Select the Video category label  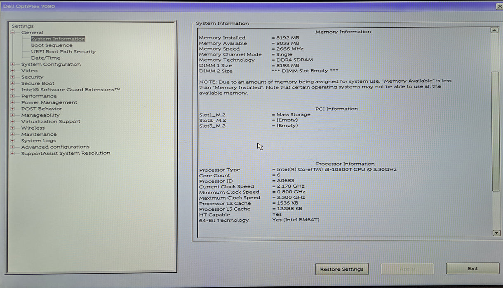(29, 71)
